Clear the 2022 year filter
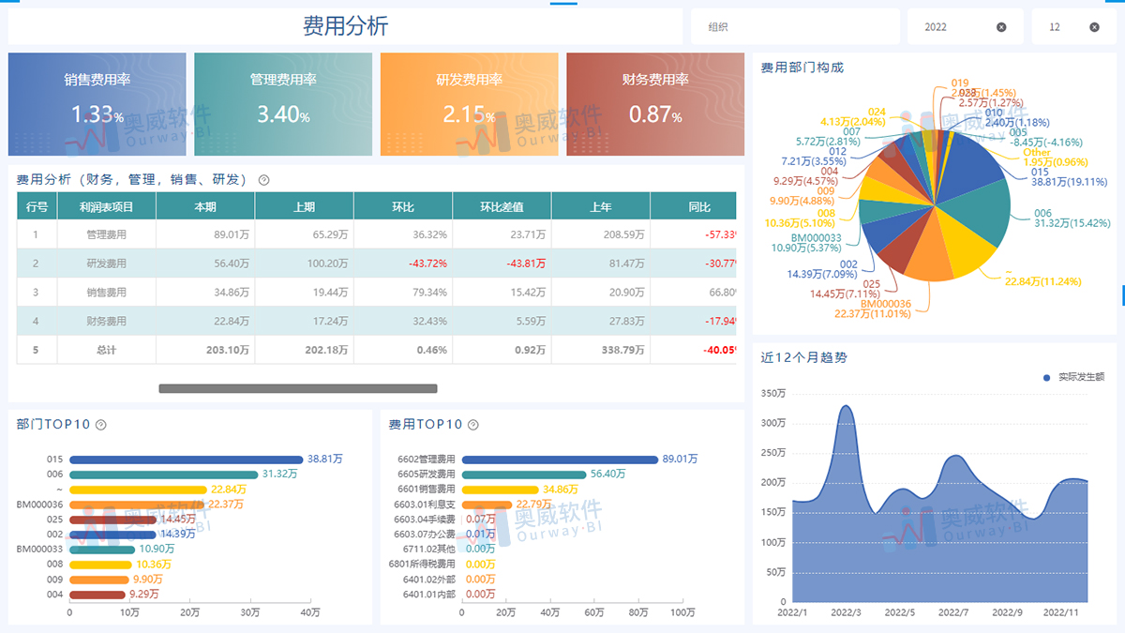Viewport: 1125px width, 633px height. click(x=1001, y=27)
